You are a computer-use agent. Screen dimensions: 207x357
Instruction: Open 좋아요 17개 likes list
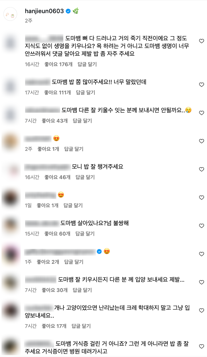[54, 326]
